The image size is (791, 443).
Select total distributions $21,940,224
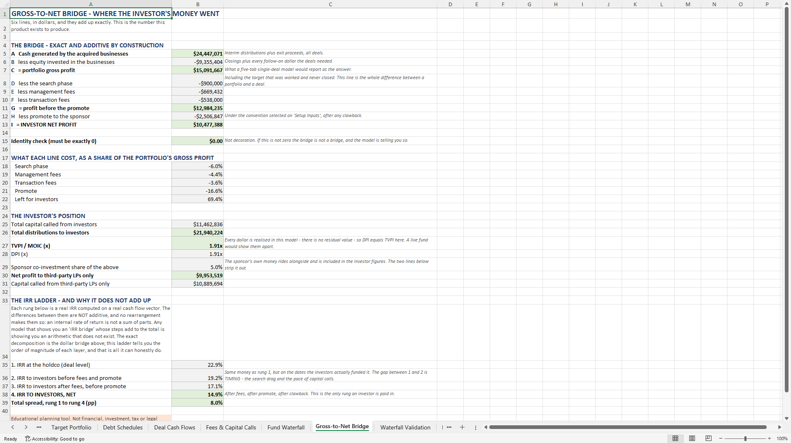(x=197, y=232)
